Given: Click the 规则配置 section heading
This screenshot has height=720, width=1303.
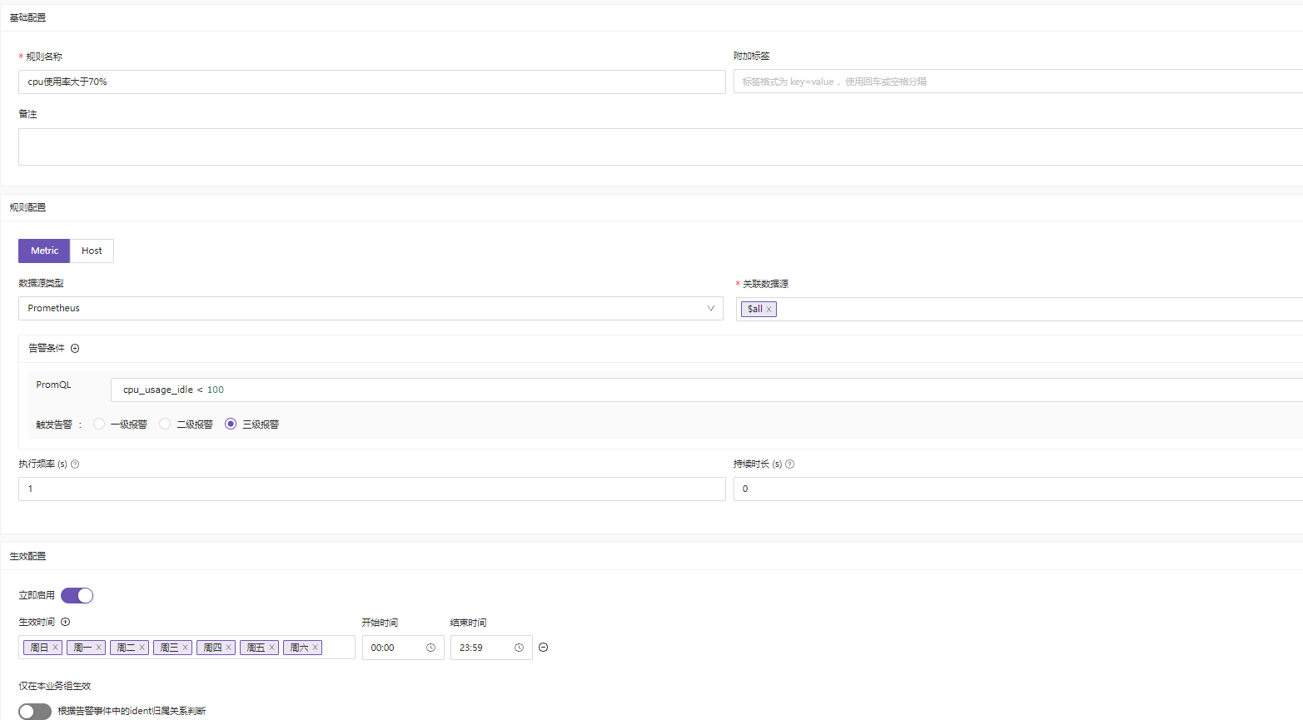Looking at the screenshot, I should (x=27, y=207).
